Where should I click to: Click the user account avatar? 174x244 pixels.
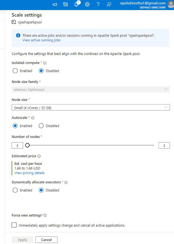(x=171, y=4)
